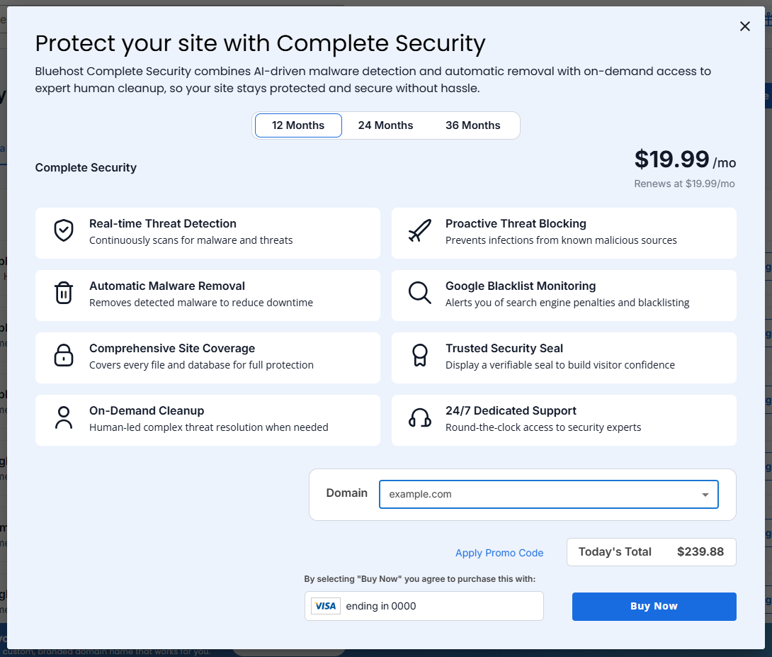
Task: Click the Complete Security plan label
Action: pyautogui.click(x=86, y=167)
